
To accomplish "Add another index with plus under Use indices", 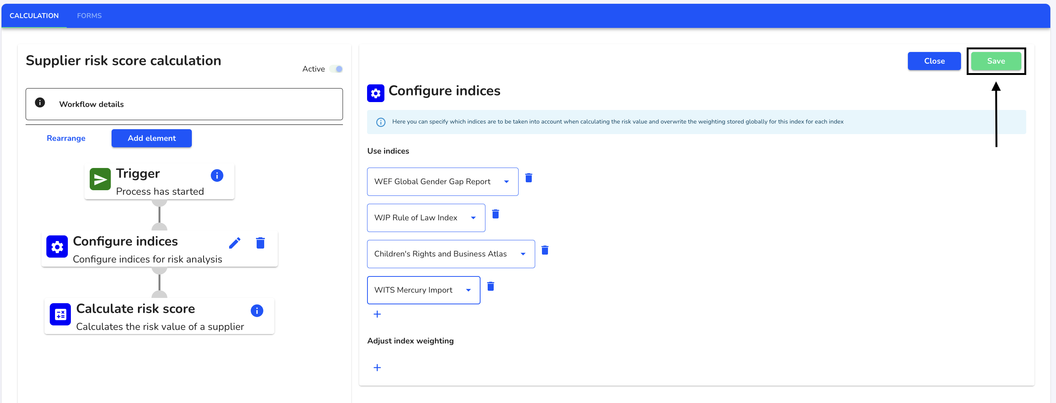I will [x=377, y=314].
